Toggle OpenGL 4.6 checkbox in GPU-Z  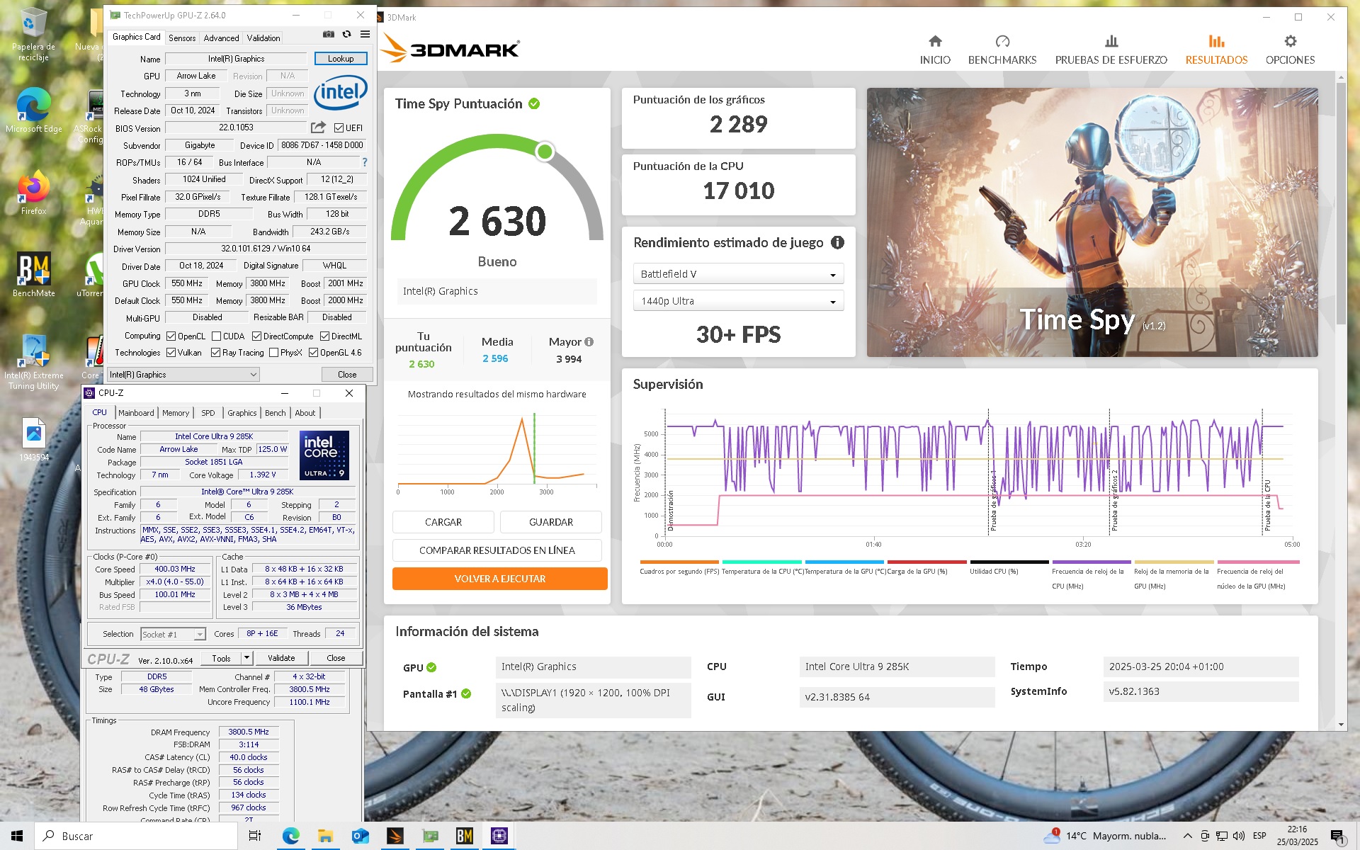point(313,353)
